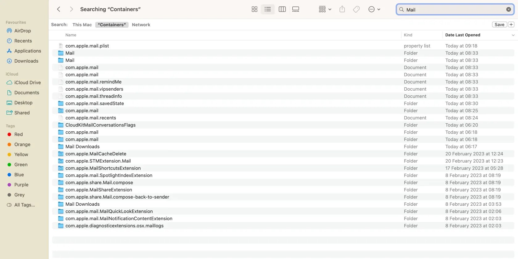This screenshot has height=259, width=518.
Task: Click into the Mail search field
Action: [455, 10]
